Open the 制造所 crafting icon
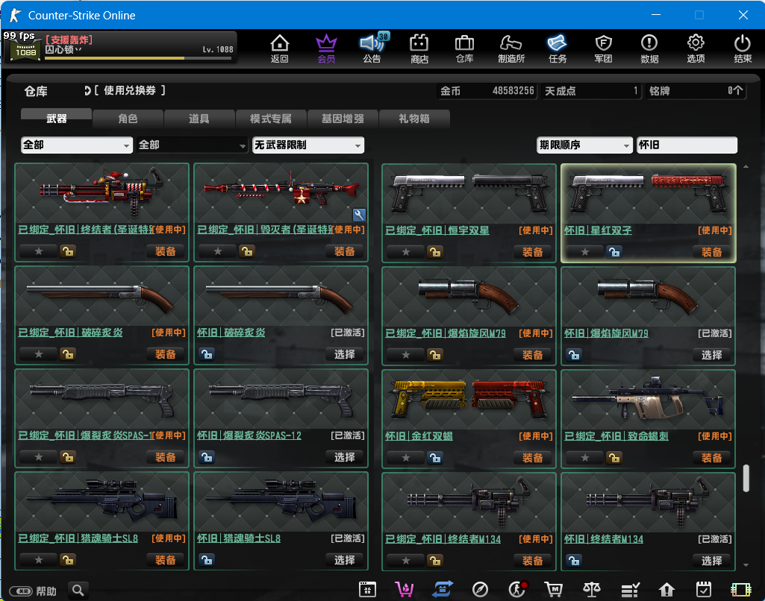765x601 pixels. click(x=511, y=48)
